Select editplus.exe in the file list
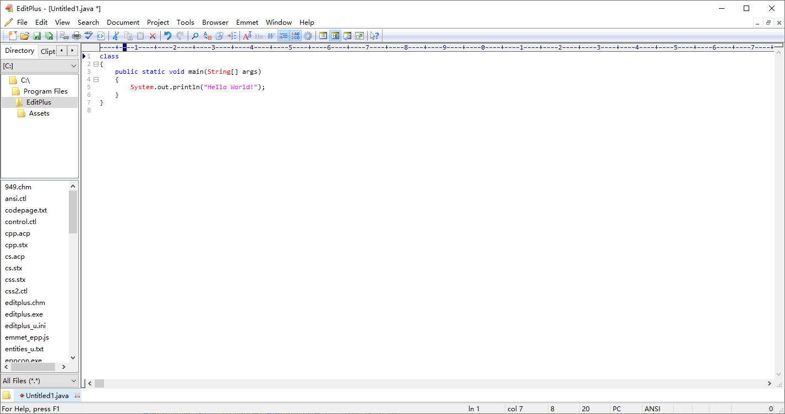This screenshot has height=414, width=785. (24, 314)
